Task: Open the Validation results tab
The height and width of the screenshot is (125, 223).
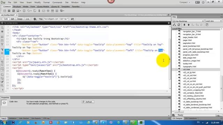Action: point(13,118)
